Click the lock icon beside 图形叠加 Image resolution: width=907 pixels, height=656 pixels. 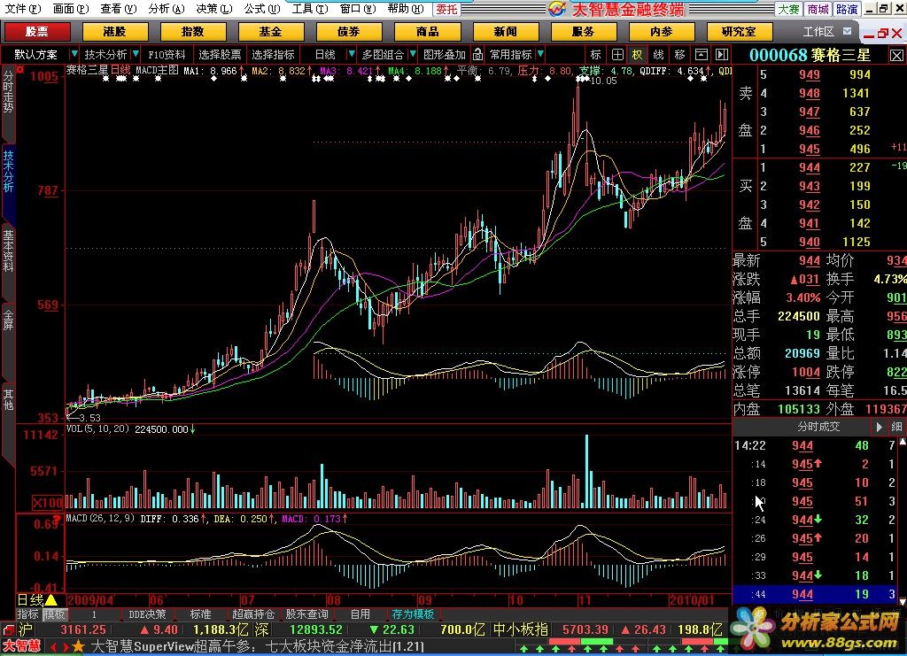click(477, 54)
